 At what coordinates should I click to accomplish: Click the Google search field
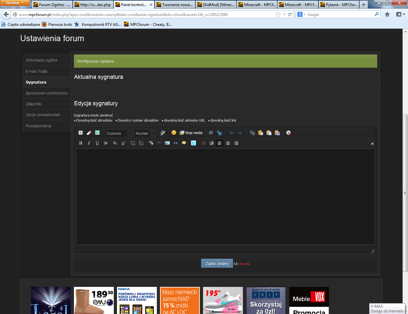pos(340,14)
